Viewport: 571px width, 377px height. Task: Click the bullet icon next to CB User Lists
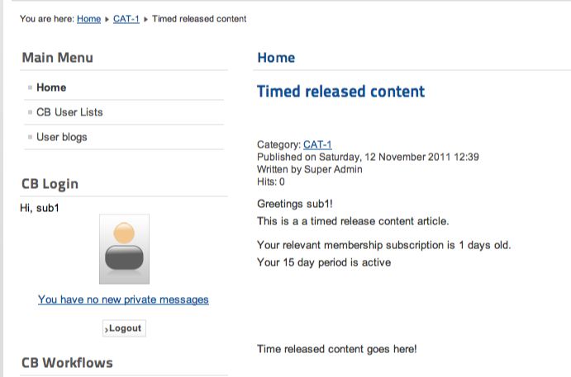pos(31,112)
